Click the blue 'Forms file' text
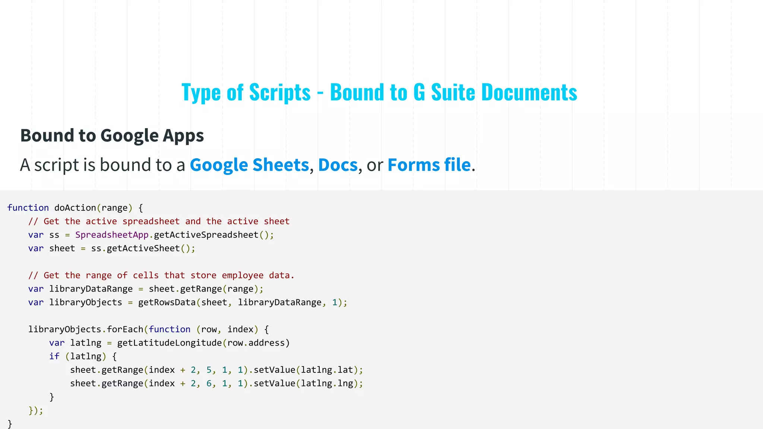This screenshot has width=763, height=429. pos(429,165)
